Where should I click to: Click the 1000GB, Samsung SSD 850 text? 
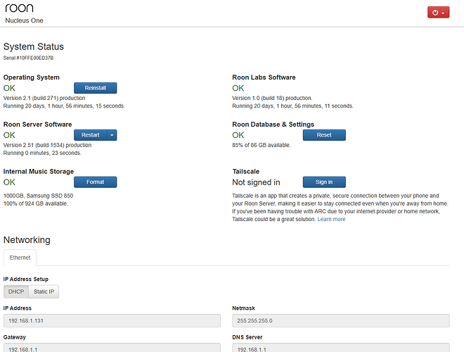point(38,196)
